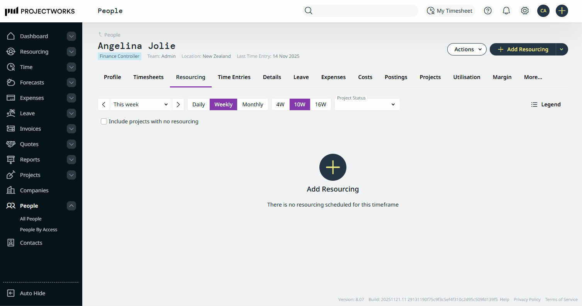Open the Project Status dropdown
Screen dimensions: 582x306
pos(367,104)
